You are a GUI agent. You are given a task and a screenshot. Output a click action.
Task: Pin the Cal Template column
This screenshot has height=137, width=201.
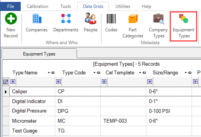[144, 73]
